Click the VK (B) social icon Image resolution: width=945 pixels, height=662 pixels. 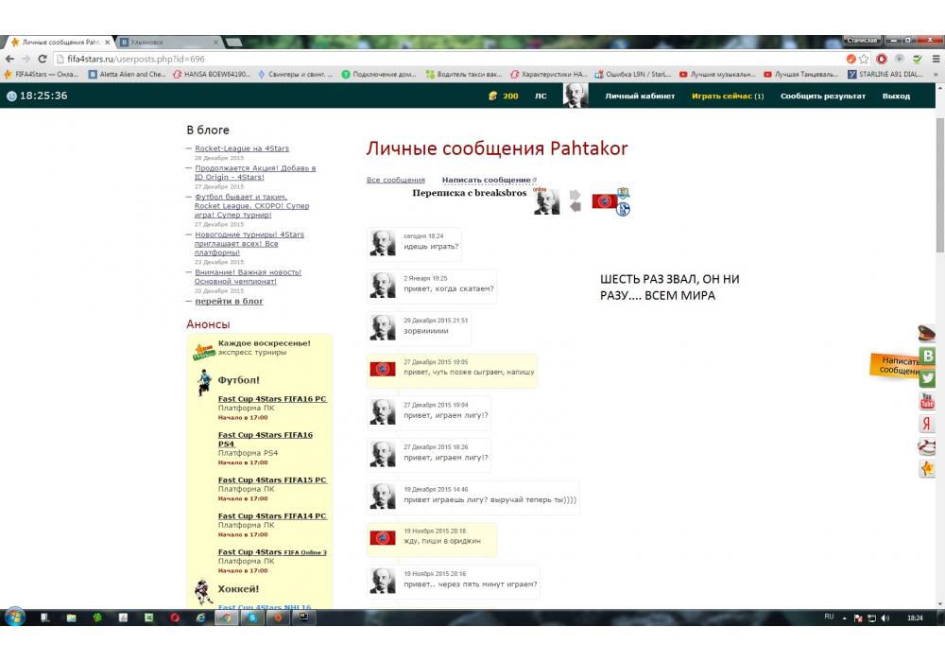pos(928,356)
